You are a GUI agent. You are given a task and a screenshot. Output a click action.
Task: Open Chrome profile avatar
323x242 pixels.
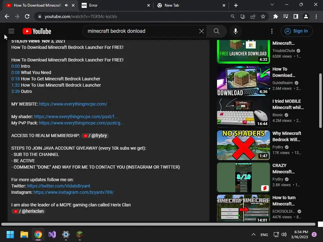pyautogui.click(x=306, y=16)
